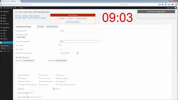Viewport: 178px width, 100px height.
Task: Click the help icon beside Max Price
Action: 22,49
